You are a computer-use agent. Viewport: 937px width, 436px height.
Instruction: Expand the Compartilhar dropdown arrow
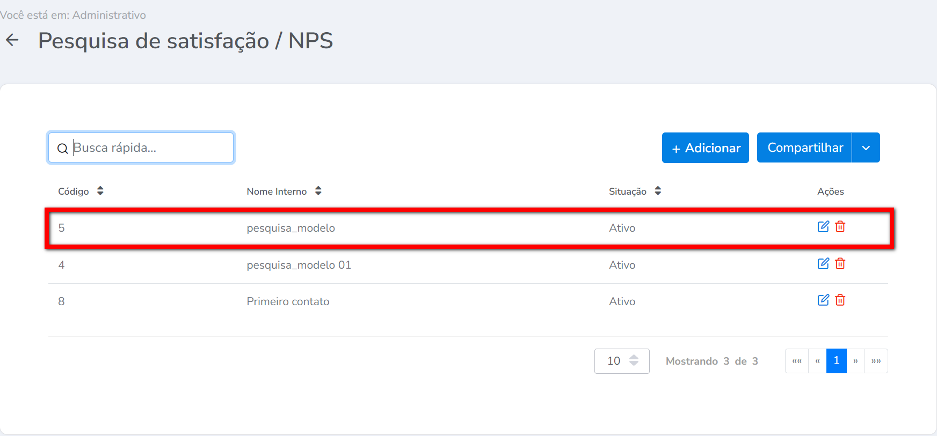(866, 148)
